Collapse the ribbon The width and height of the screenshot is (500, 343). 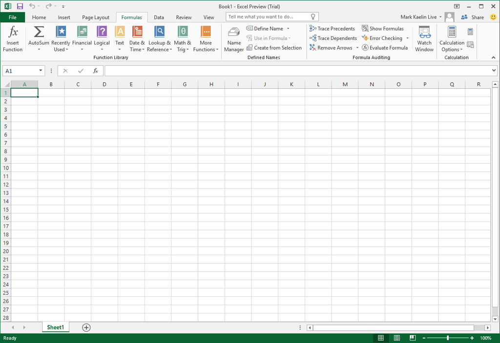(x=493, y=57)
